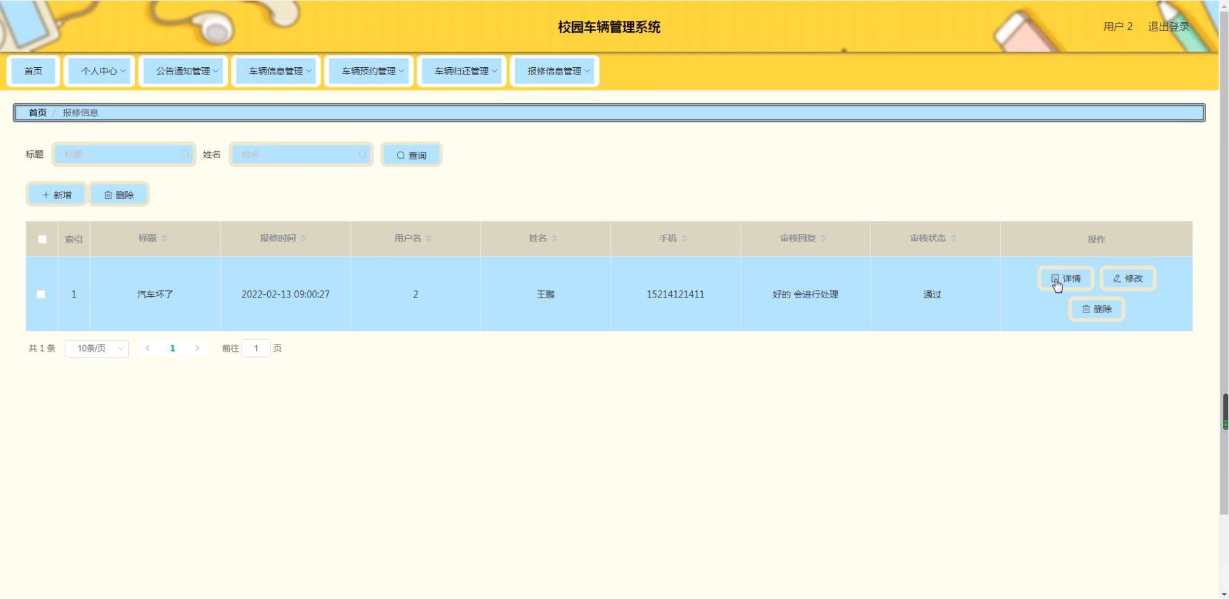This screenshot has height=599, width=1229.
Task: Expand 车辆信息管理 menu
Action: click(x=276, y=71)
